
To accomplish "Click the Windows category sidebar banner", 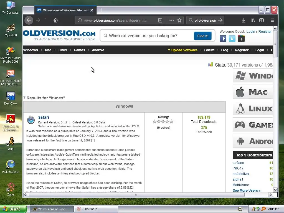I will 253,75.
